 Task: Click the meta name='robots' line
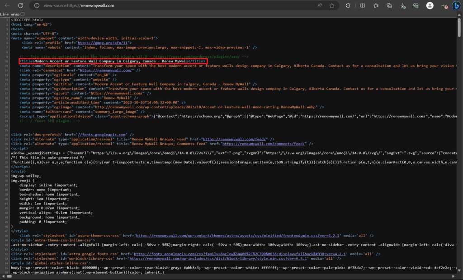tap(139, 47)
